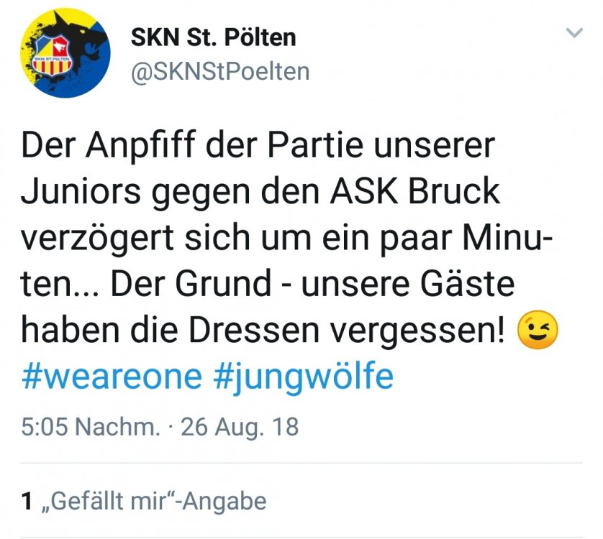The width and height of the screenshot is (603, 539).
Task: Click the 5:05 Nachm. timestamp
Action: [x=91, y=426]
